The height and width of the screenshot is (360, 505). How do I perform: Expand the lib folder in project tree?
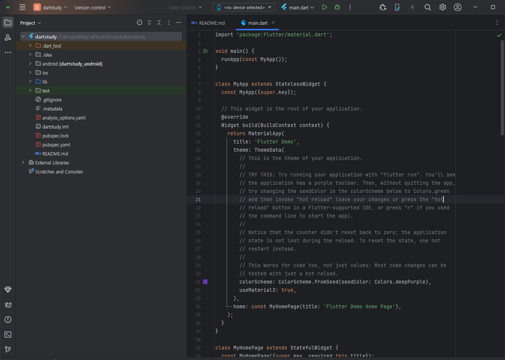pos(30,81)
